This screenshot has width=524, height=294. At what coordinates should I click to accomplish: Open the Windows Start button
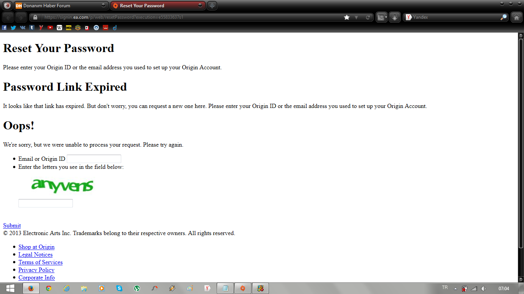tap(10, 288)
